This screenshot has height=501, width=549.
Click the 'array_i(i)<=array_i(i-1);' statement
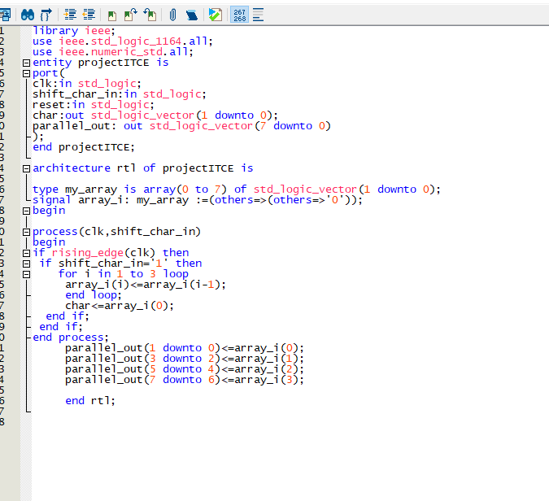pyautogui.click(x=146, y=285)
